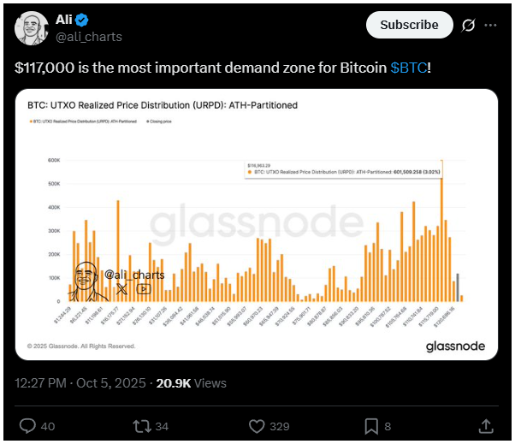Click the X logo in the chart watermark
Screen dimensions: 515x444
(x=121, y=289)
